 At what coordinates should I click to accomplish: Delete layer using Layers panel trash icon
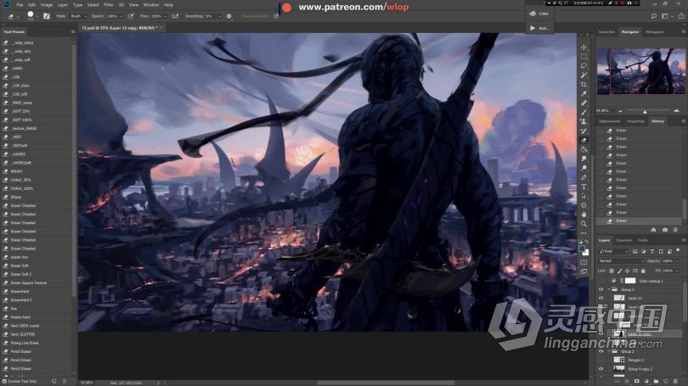tap(676, 381)
